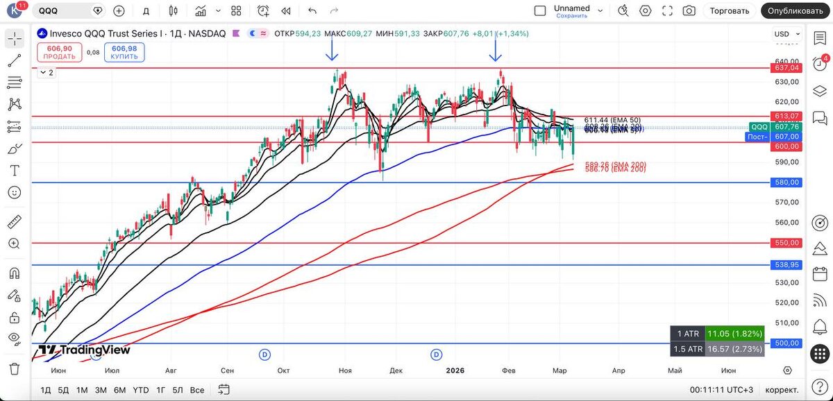The image size is (833, 401).
Task: Pick the ruler measure tool
Action: (15, 222)
